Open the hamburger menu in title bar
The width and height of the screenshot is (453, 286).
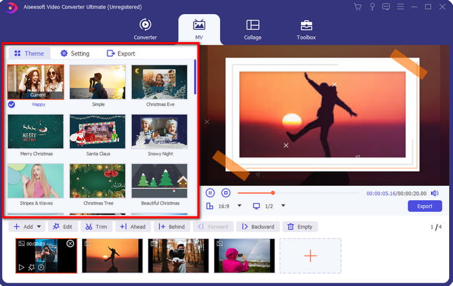(400, 6)
